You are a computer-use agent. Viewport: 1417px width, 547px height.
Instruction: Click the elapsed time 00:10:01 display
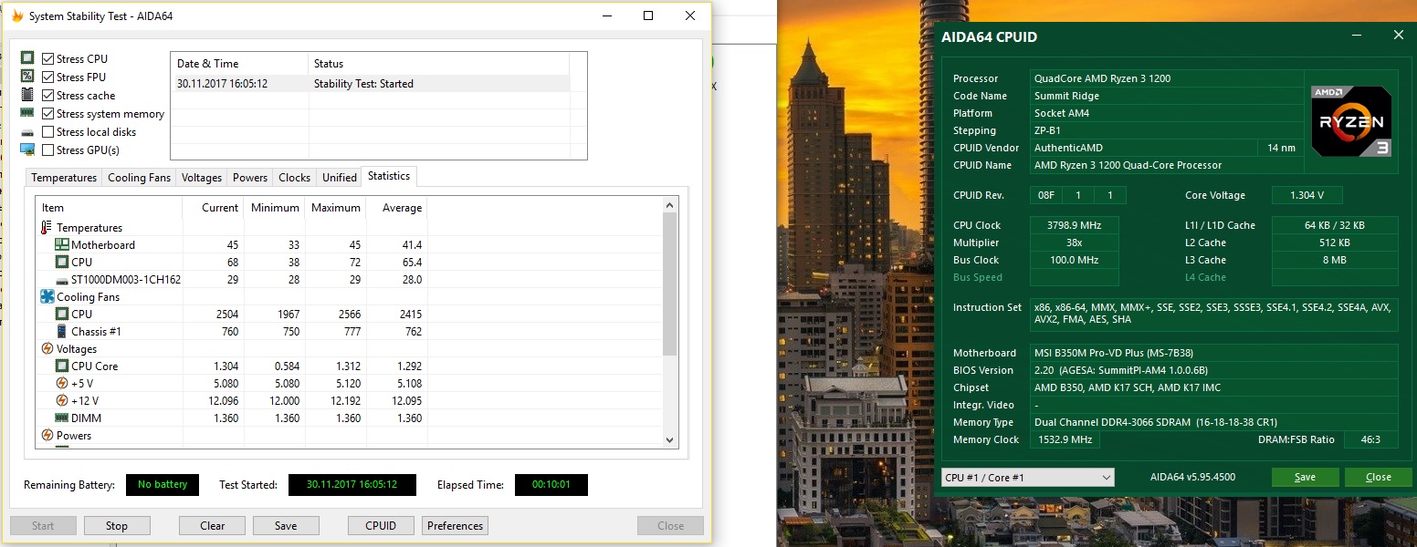pos(551,485)
